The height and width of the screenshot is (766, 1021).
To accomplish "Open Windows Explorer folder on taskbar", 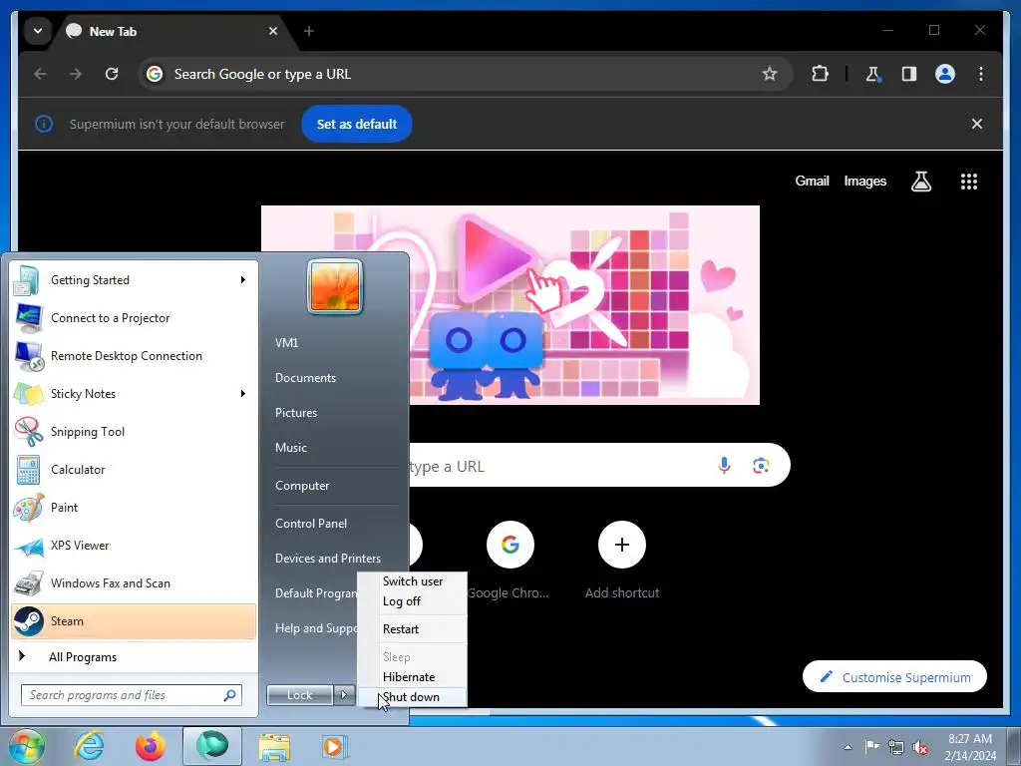I will pyautogui.click(x=274, y=746).
